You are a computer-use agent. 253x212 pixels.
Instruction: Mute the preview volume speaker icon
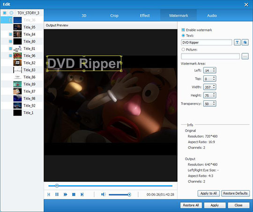[x=103, y=194]
